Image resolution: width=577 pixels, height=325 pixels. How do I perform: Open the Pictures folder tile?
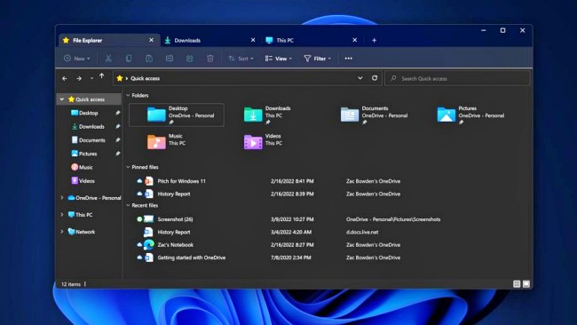(470, 115)
